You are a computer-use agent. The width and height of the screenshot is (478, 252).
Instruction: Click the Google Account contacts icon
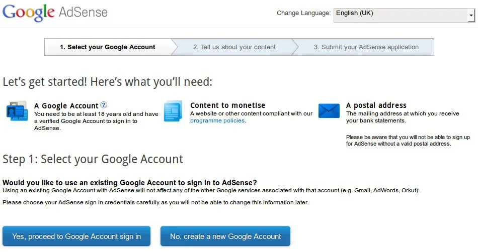click(x=17, y=111)
